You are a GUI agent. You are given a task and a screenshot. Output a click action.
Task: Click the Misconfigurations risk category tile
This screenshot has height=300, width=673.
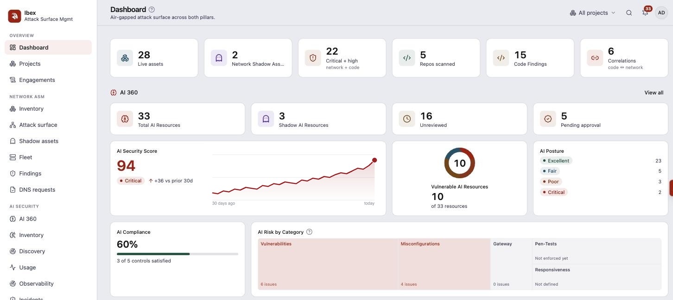pyautogui.click(x=444, y=264)
